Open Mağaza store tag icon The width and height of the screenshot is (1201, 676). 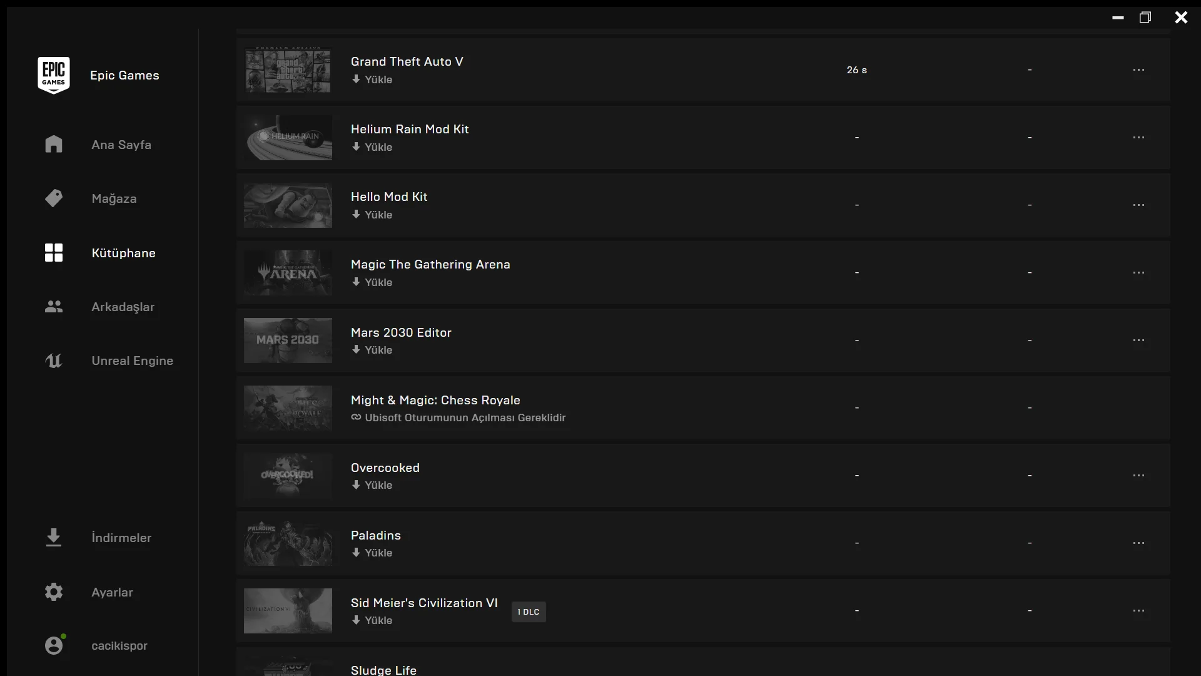point(54,198)
